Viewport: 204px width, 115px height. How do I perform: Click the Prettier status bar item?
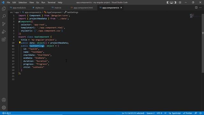pos(187,113)
